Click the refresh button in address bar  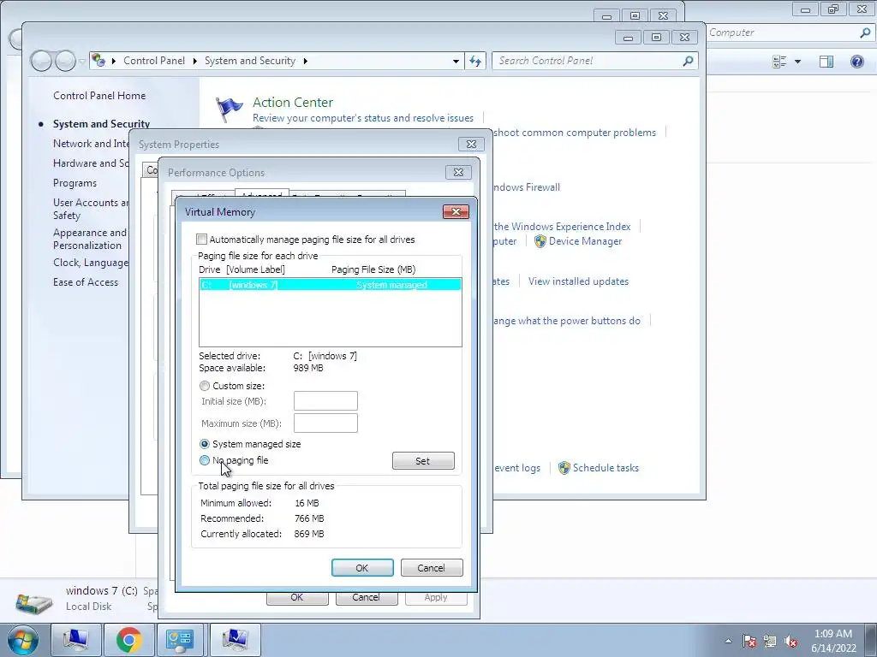pos(475,61)
